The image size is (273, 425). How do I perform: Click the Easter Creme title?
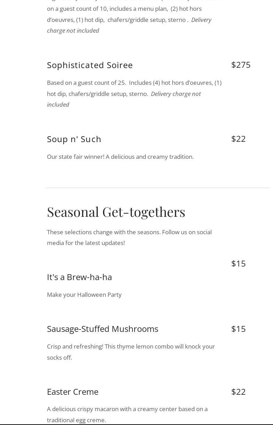72,392
